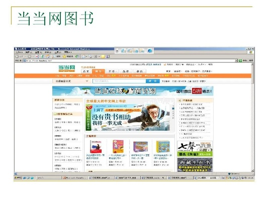The width and height of the screenshot is (268, 201).
Task: Click the Mail envelope icon in IE toolbar
Action: click(83, 56)
